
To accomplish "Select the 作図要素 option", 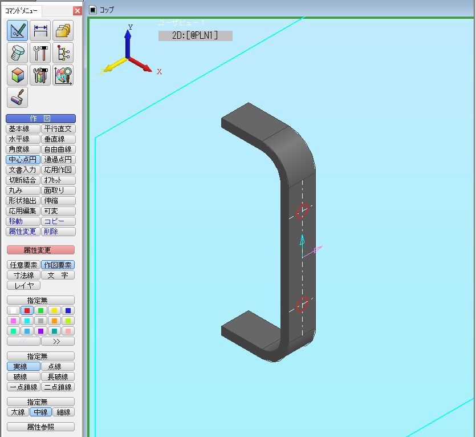I will (x=58, y=265).
